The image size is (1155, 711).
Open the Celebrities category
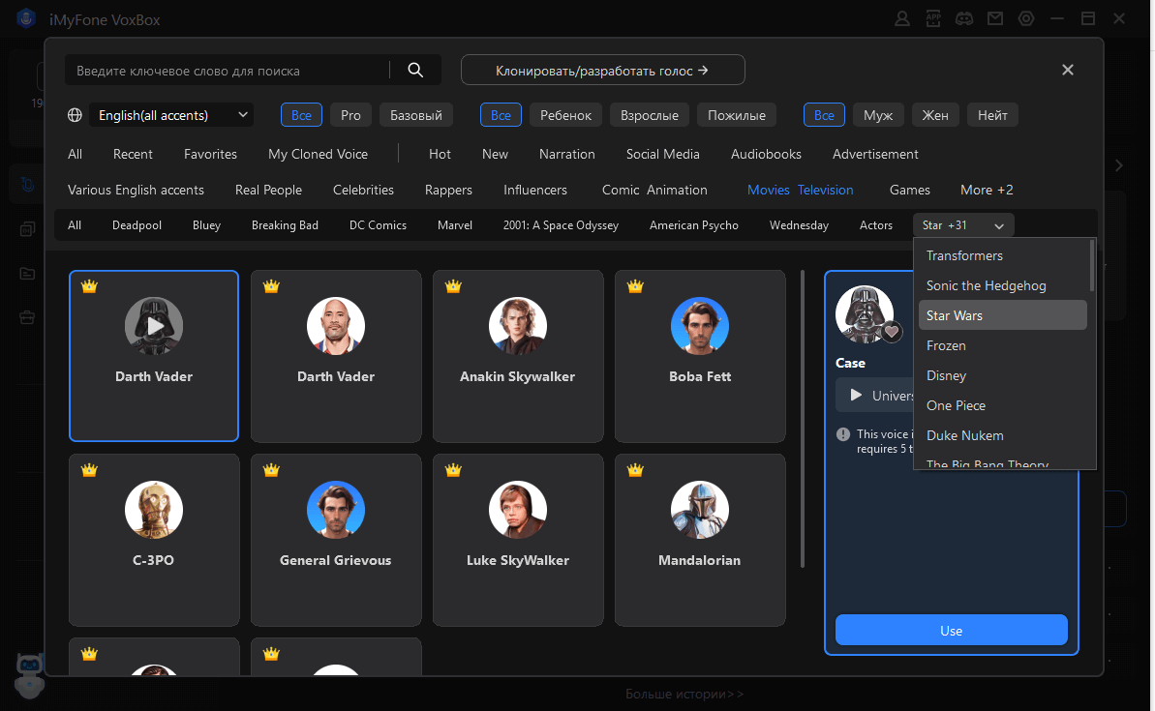point(363,190)
